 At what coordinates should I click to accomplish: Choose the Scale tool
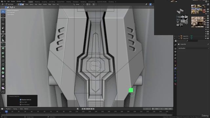click(3, 28)
